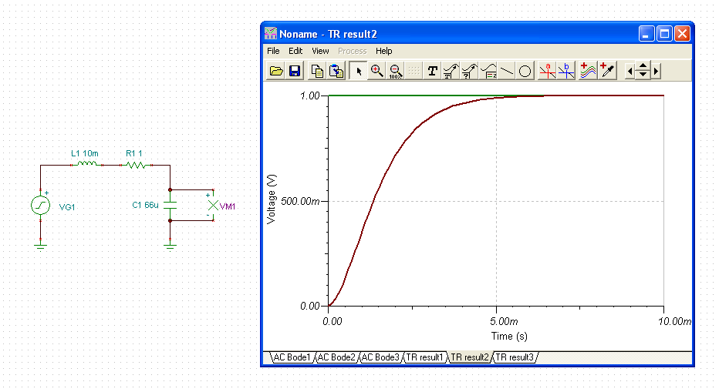The image size is (719, 392).
Task: Select the TR result2 tab
Action: point(470,357)
